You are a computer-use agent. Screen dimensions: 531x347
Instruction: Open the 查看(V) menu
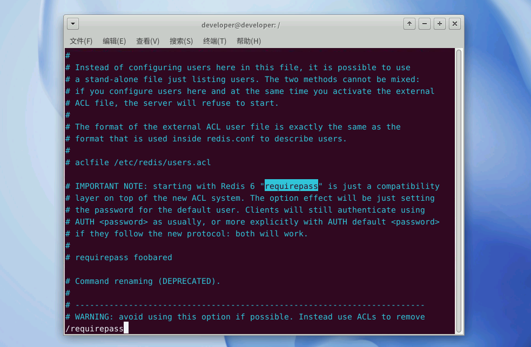(x=147, y=41)
